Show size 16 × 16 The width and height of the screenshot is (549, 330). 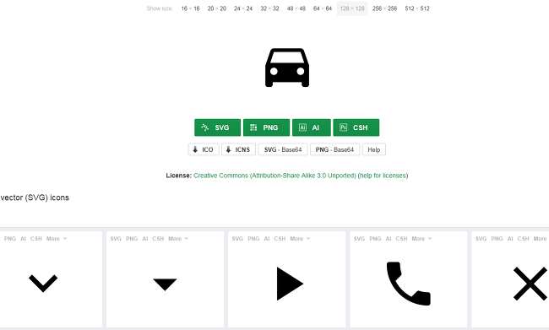click(x=191, y=8)
